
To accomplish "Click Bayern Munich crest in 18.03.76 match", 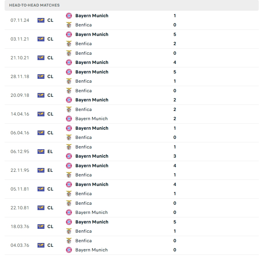I will point(69,222).
